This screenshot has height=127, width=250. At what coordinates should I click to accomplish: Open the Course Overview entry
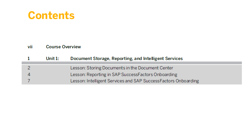click(63, 47)
